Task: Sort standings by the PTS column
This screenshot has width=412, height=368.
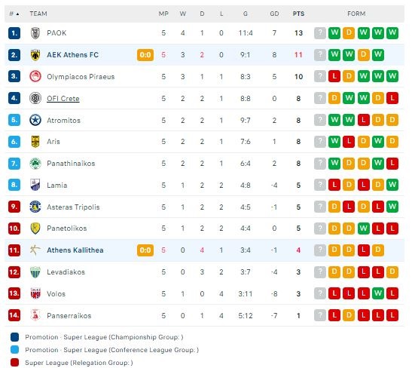Action: pos(298,14)
